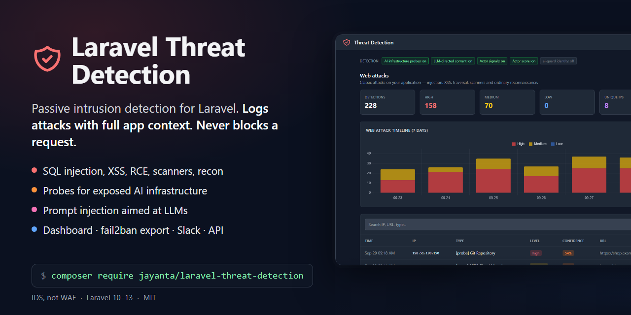Toggle the 'Actor signals: on' badge
The width and height of the screenshot is (631, 315).
[x=492, y=61]
